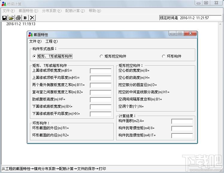Click the HX= bottom plate thickness input
The width and height of the screenshot is (224, 173).
click(101, 114)
